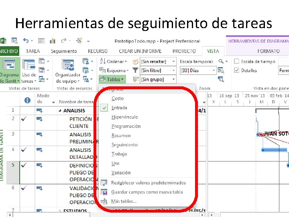Switch to the FORMATO tab
The height and width of the screenshot is (217, 289).
pos(269,51)
